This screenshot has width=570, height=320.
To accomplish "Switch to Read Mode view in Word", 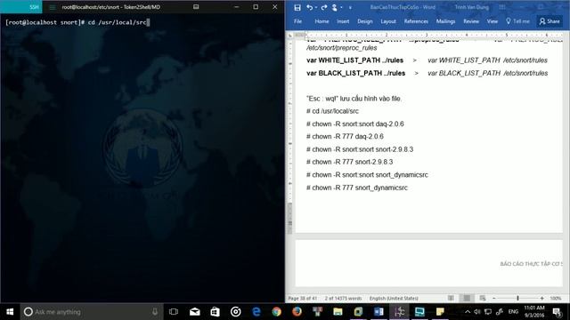I will pyautogui.click(x=451, y=299).
